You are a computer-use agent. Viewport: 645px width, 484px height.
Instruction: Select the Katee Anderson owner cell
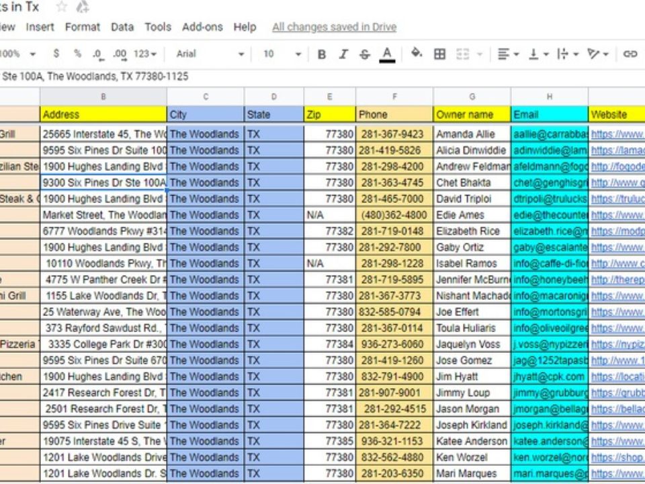click(x=472, y=441)
